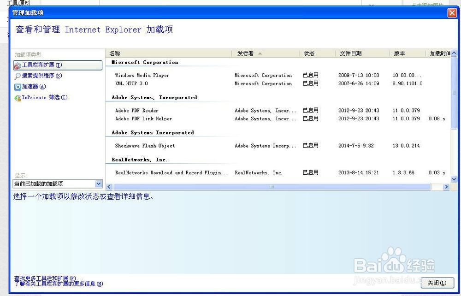461x296 pixels.
Task: Click the Toolbars and Extensions gear icon
Action: (18, 65)
